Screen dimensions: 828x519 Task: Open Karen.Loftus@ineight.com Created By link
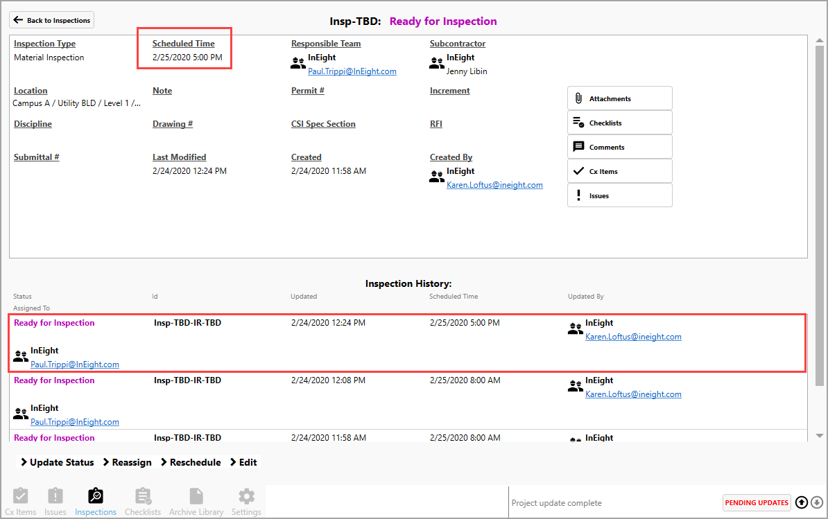494,185
